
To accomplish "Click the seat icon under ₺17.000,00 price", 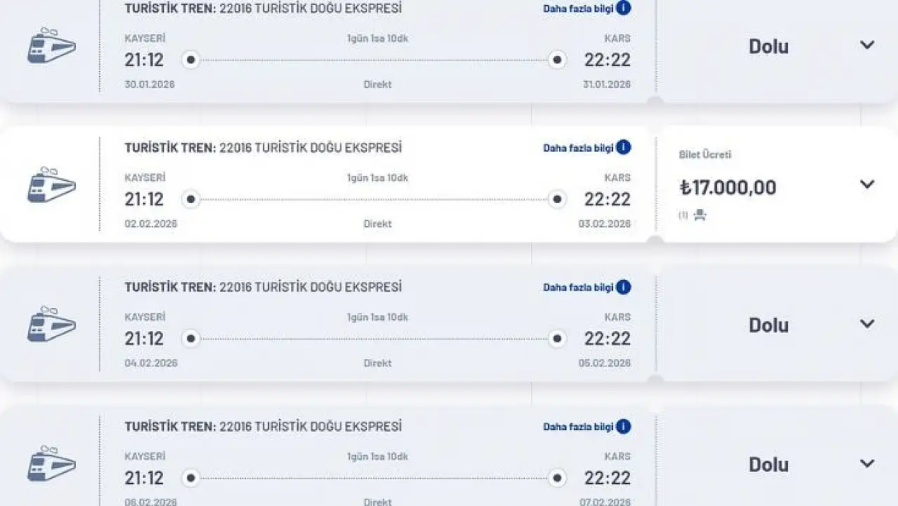I will 699,215.
